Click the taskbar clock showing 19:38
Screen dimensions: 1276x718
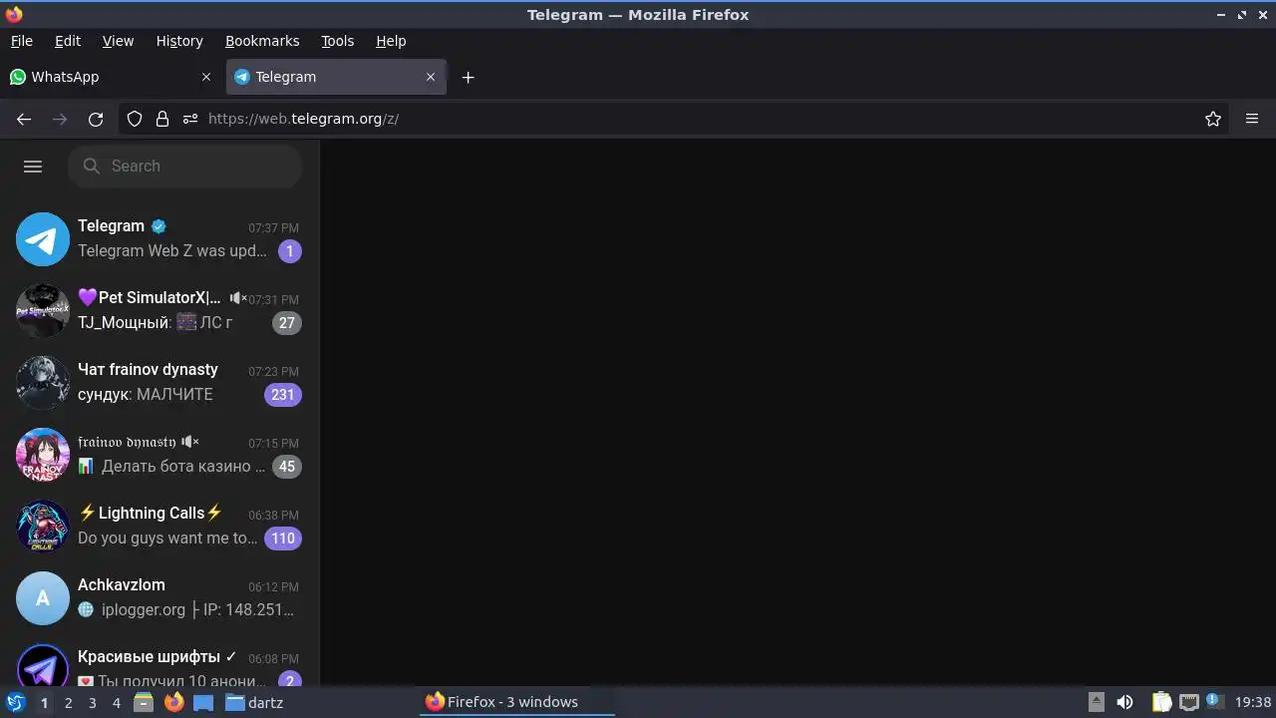1253,702
